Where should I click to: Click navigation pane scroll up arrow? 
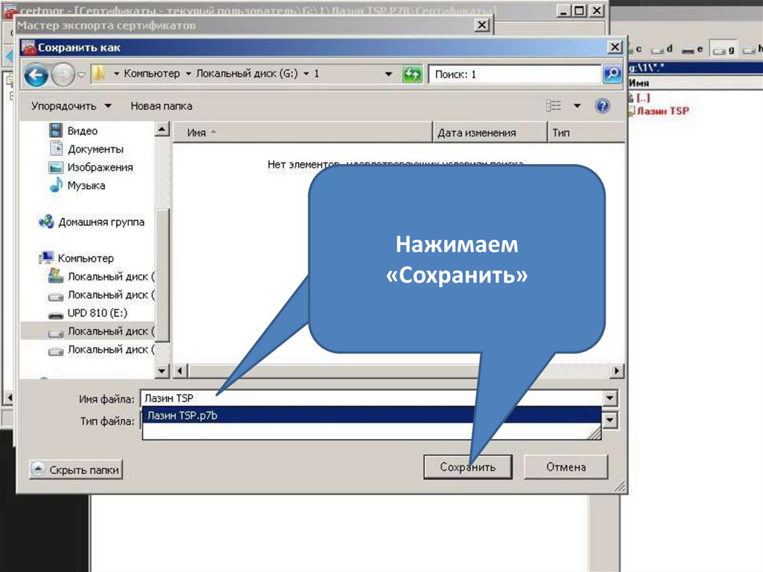(x=162, y=129)
